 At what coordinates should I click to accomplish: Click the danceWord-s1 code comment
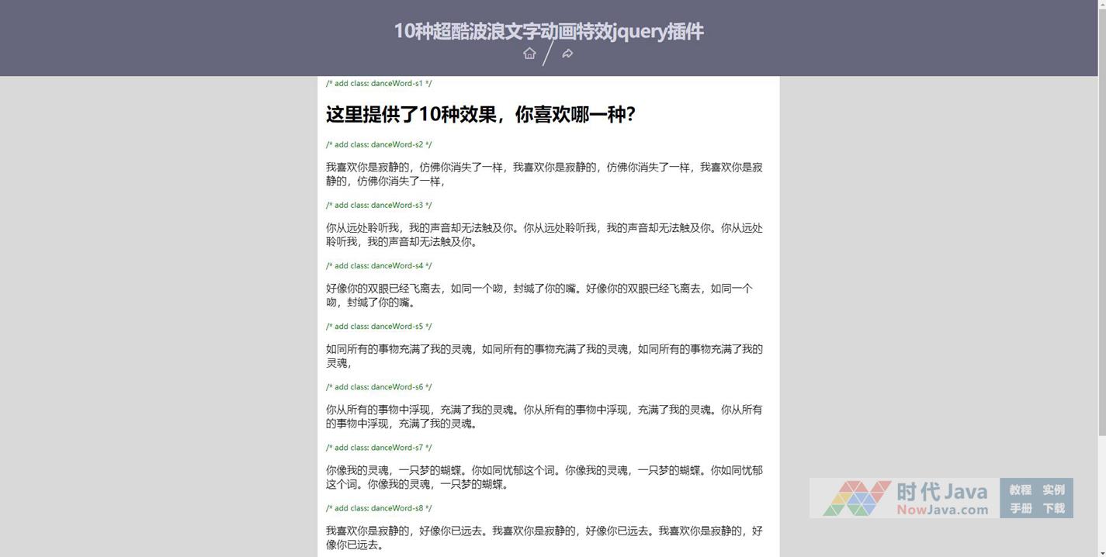click(379, 83)
